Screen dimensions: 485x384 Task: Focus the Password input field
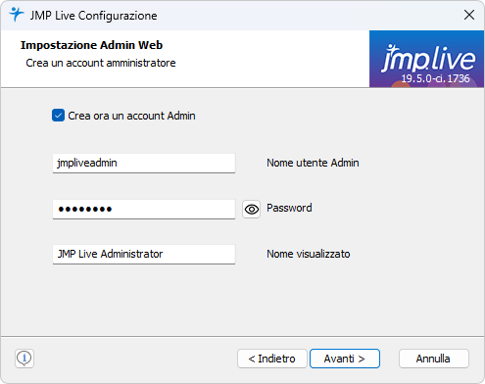(x=144, y=209)
